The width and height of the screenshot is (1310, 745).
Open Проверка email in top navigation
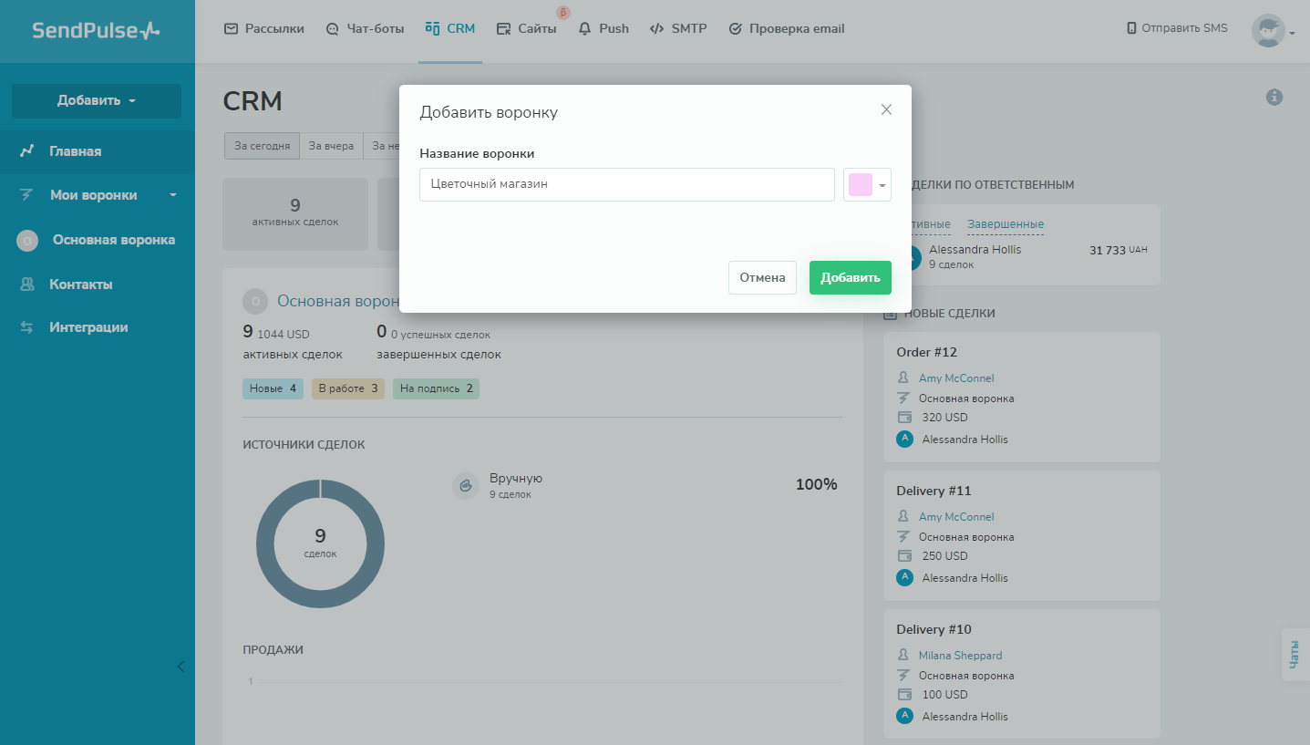click(x=787, y=29)
